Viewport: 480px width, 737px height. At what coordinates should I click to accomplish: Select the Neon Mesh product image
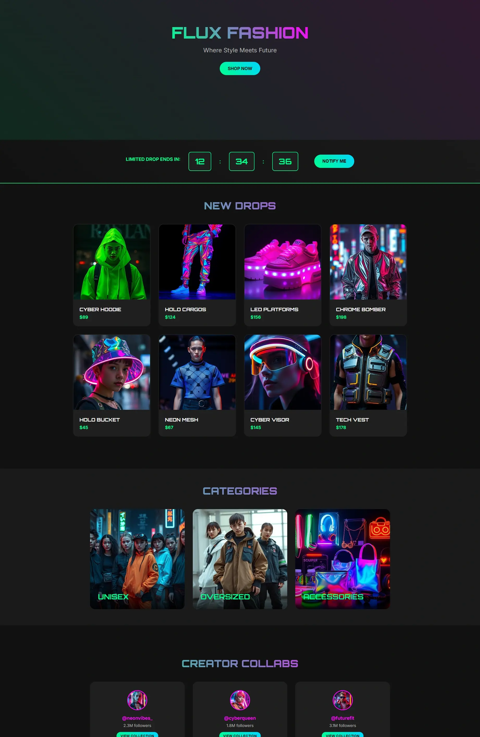coord(197,372)
